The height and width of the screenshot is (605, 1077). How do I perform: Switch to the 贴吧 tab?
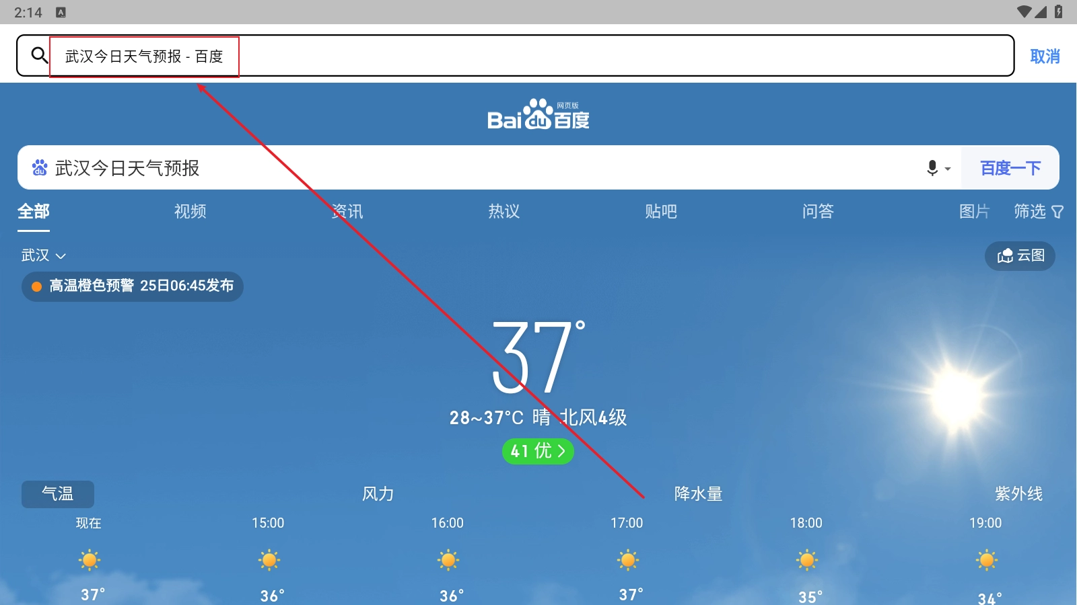click(x=661, y=211)
